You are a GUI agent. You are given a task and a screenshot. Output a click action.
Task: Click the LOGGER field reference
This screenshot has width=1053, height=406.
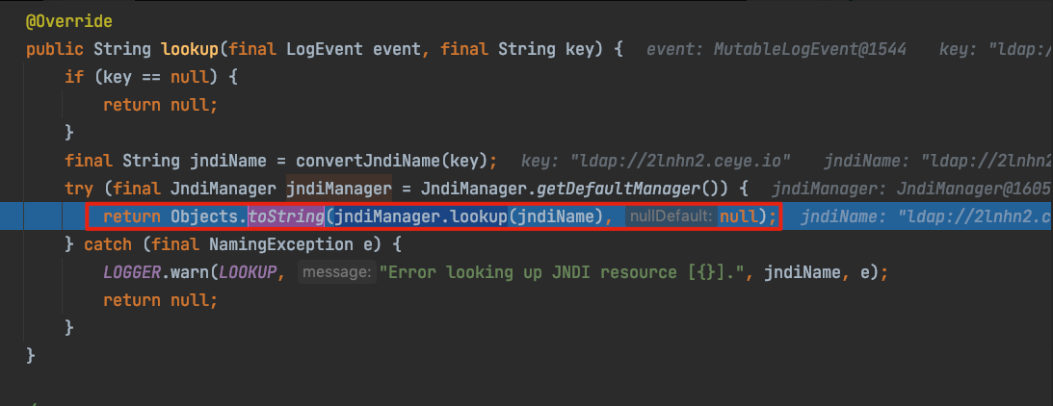(132, 272)
